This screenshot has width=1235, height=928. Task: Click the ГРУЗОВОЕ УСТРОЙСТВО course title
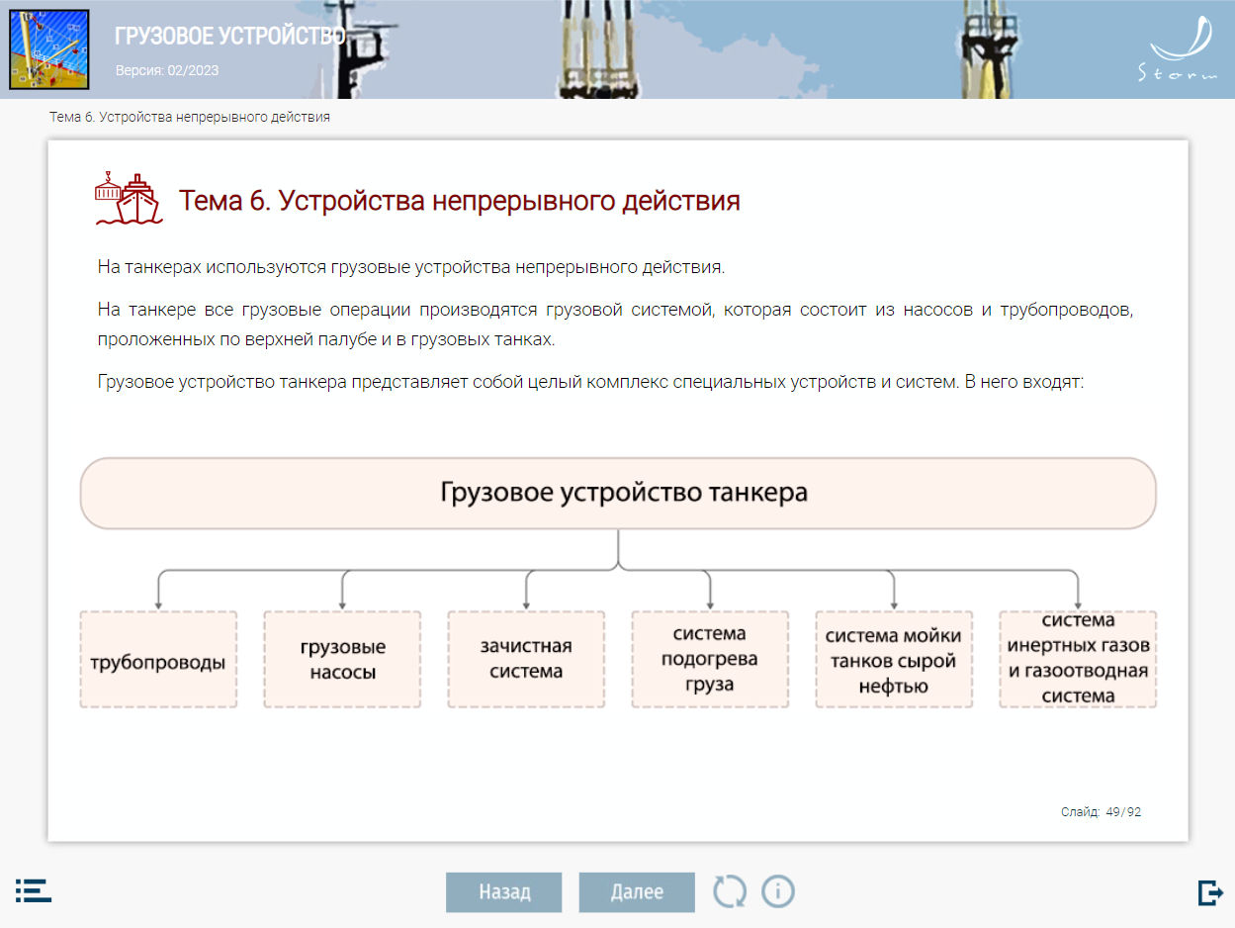[x=229, y=37]
